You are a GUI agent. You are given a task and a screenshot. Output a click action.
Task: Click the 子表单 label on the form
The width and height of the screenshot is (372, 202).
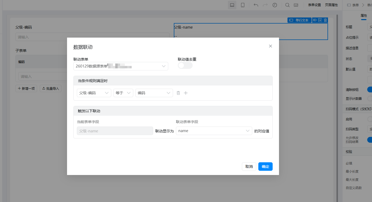click(21, 51)
